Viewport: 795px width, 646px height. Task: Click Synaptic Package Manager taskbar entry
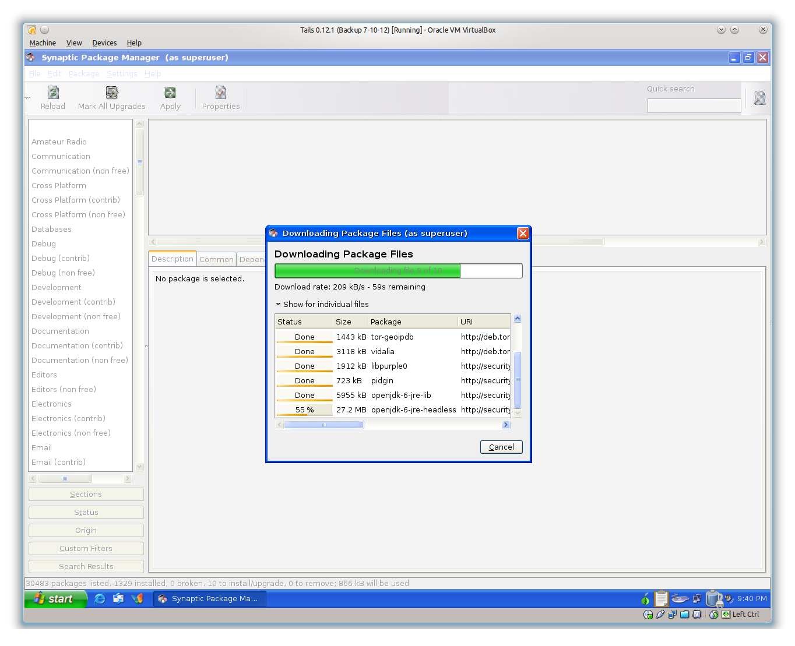pyautogui.click(x=210, y=599)
